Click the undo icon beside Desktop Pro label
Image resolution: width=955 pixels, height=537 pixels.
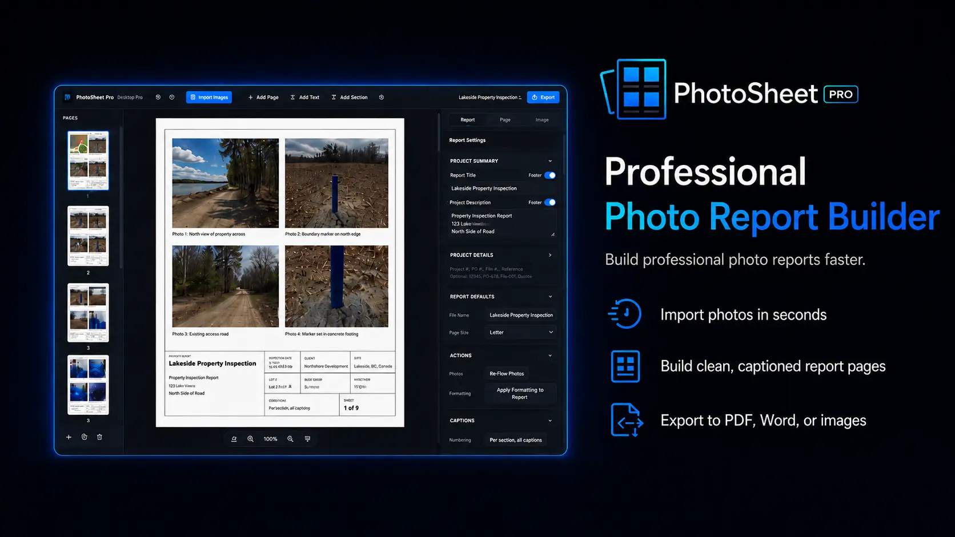point(158,97)
